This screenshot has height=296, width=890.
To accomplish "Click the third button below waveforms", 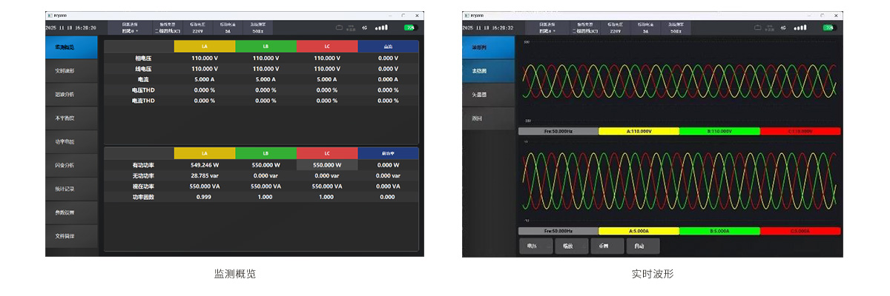I will tap(607, 246).
